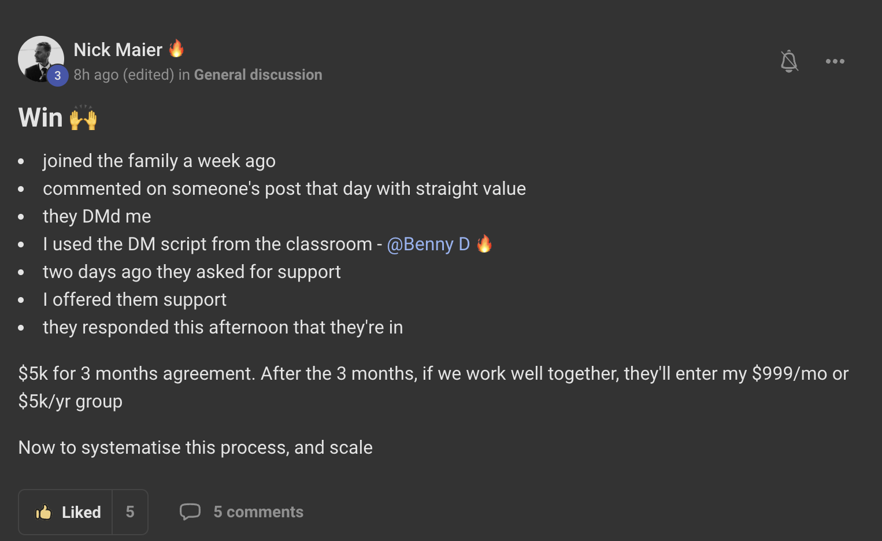Click the $5k for 3 months paragraph
The width and height of the screenshot is (882, 541).
(x=433, y=387)
